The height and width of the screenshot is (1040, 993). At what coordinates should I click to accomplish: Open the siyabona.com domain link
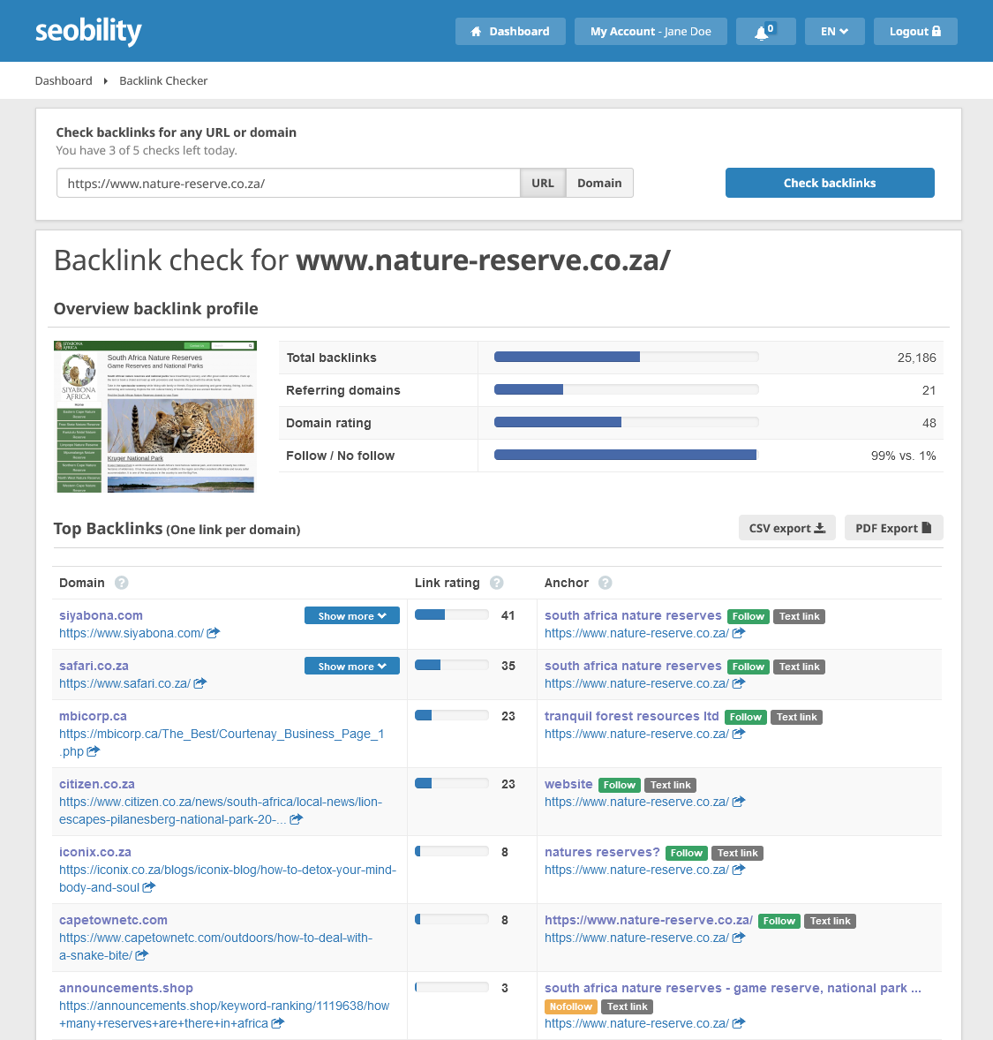point(101,615)
